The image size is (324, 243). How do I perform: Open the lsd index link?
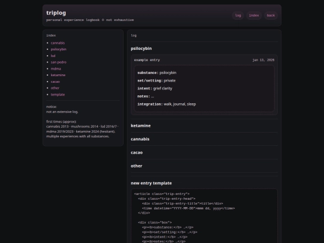pyautogui.click(x=53, y=56)
